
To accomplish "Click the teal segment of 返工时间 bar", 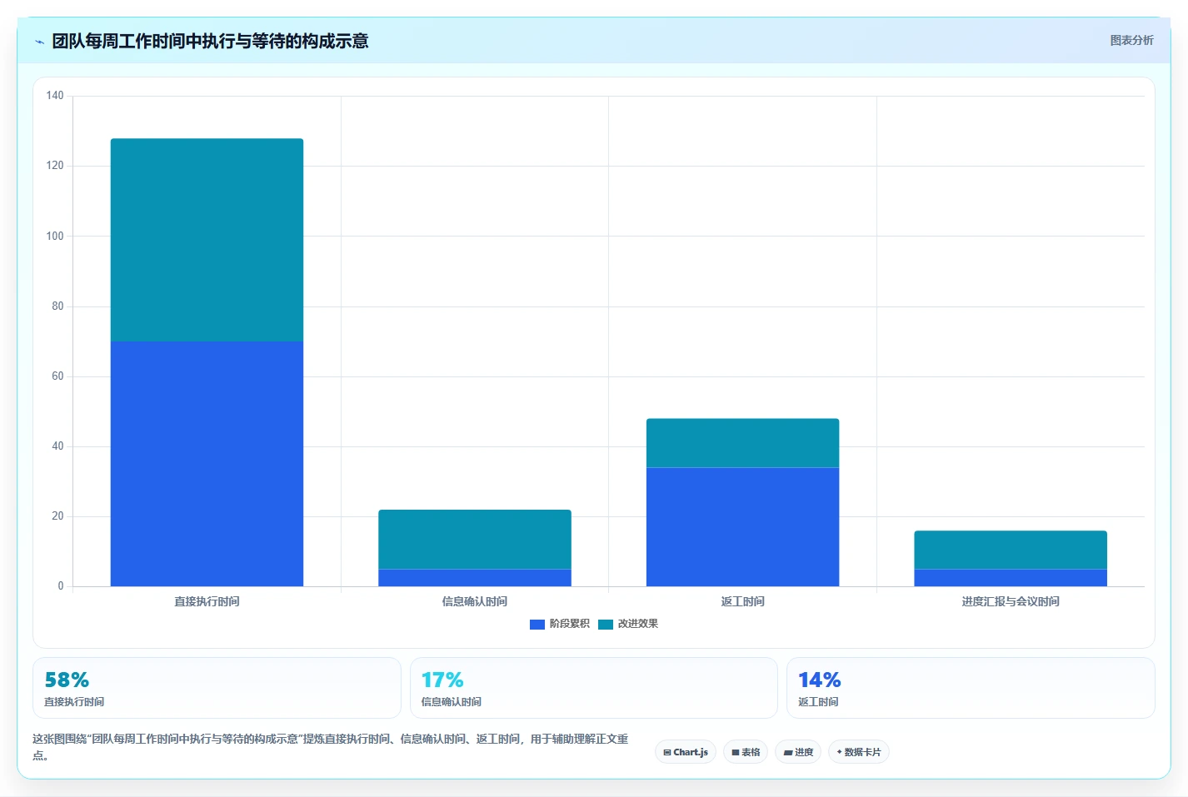I will [x=743, y=443].
